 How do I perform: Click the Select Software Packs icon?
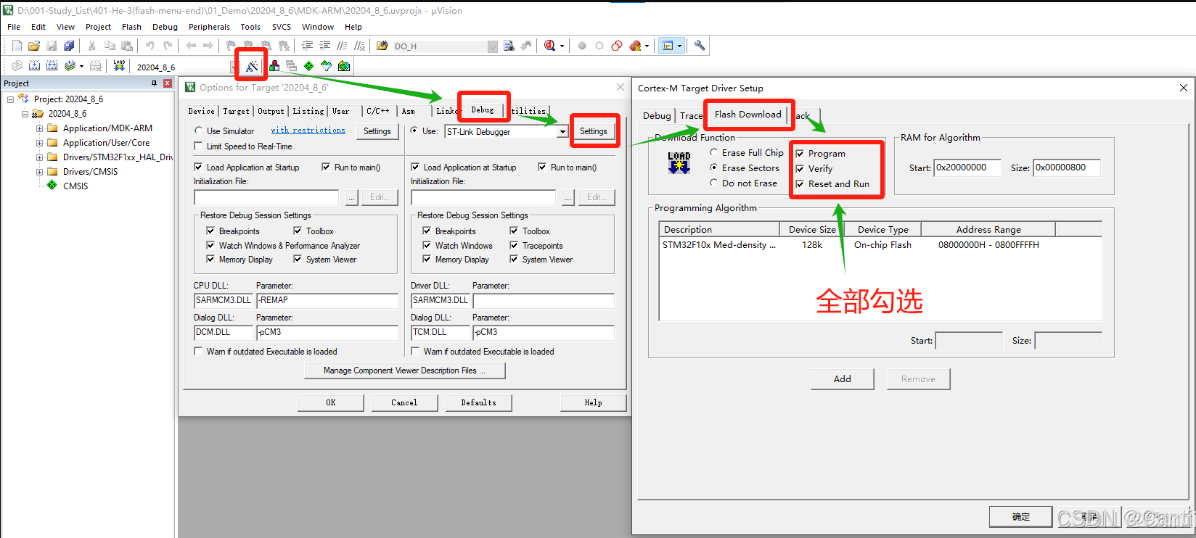coord(327,66)
